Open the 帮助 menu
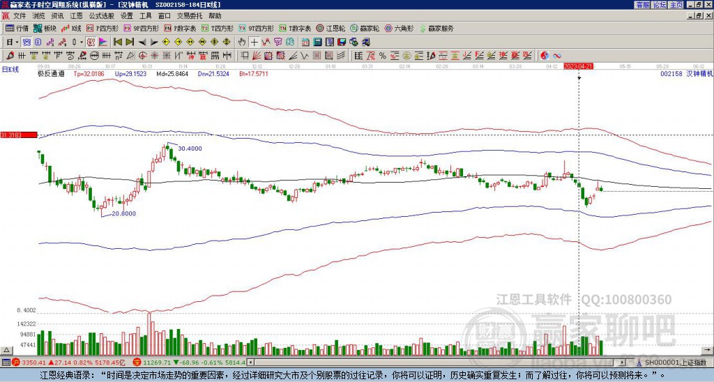Screen dimensions: 714x382 [x=215, y=16]
